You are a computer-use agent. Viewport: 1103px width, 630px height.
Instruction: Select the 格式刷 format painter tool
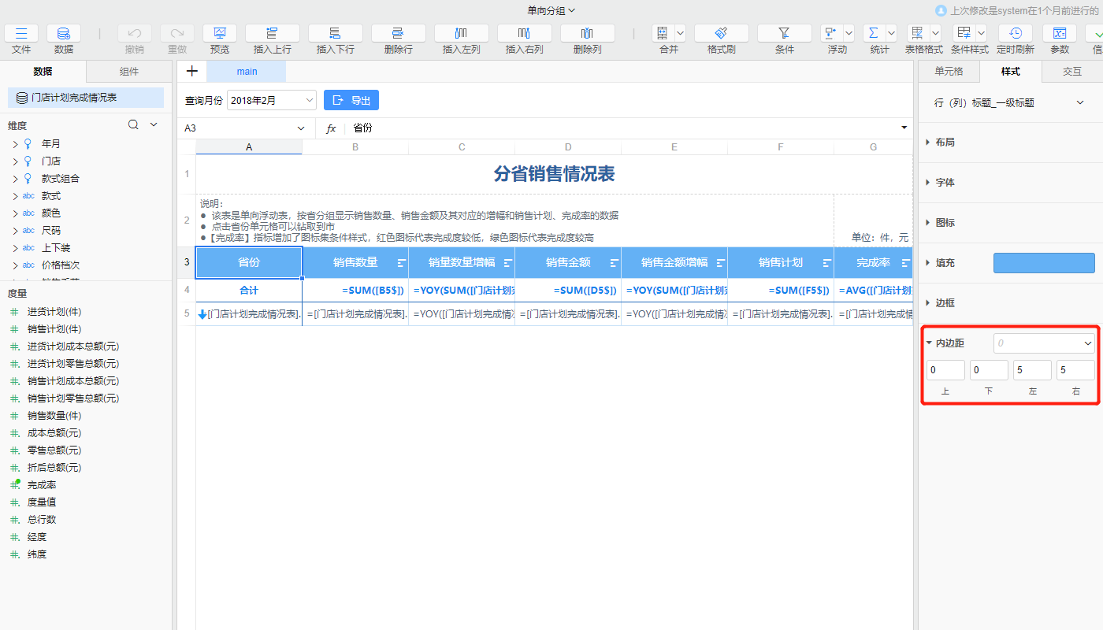coord(721,34)
